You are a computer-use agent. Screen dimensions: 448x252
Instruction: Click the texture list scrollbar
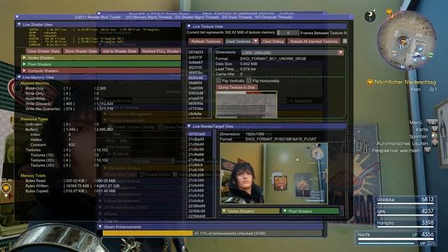point(210,83)
